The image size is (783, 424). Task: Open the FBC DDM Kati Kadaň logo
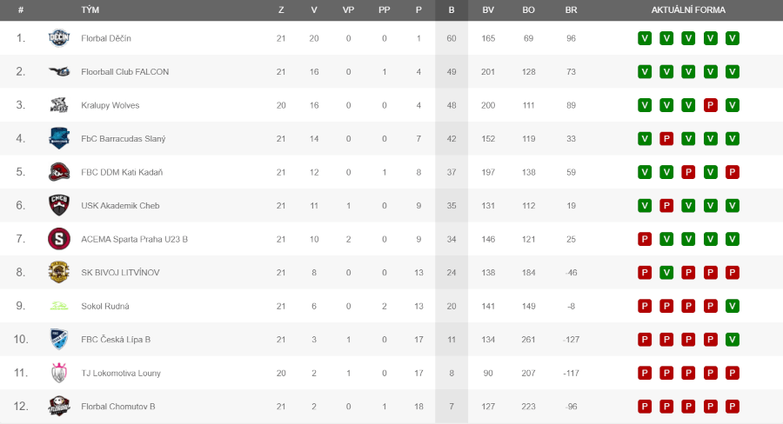click(x=59, y=171)
